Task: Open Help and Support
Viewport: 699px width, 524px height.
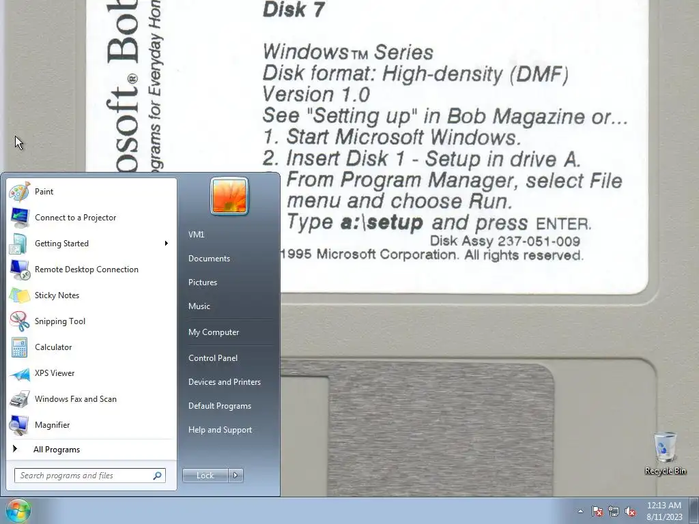Action: (x=220, y=430)
